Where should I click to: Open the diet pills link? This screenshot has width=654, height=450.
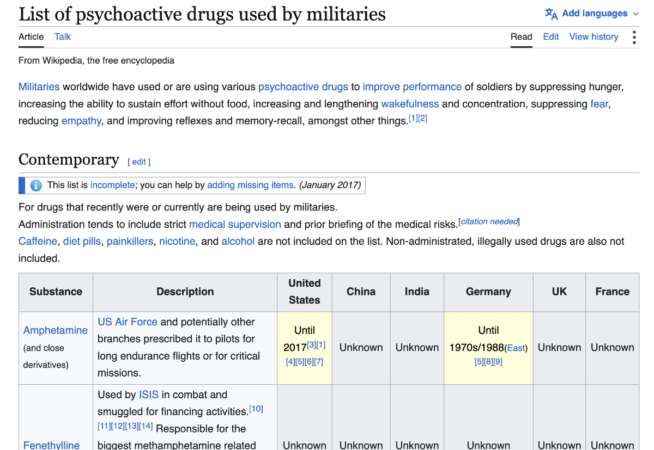(x=82, y=241)
